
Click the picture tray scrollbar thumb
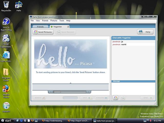coord(57,92)
